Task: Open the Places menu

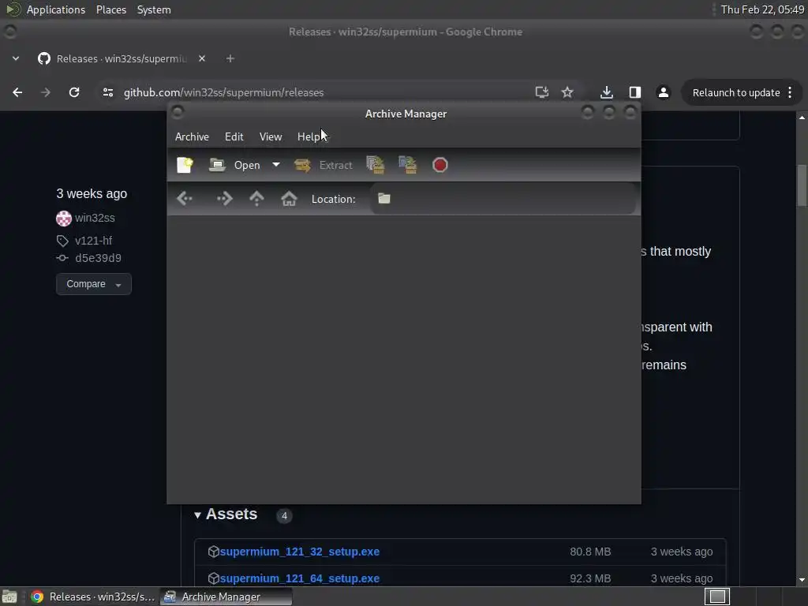Action: [x=111, y=9]
